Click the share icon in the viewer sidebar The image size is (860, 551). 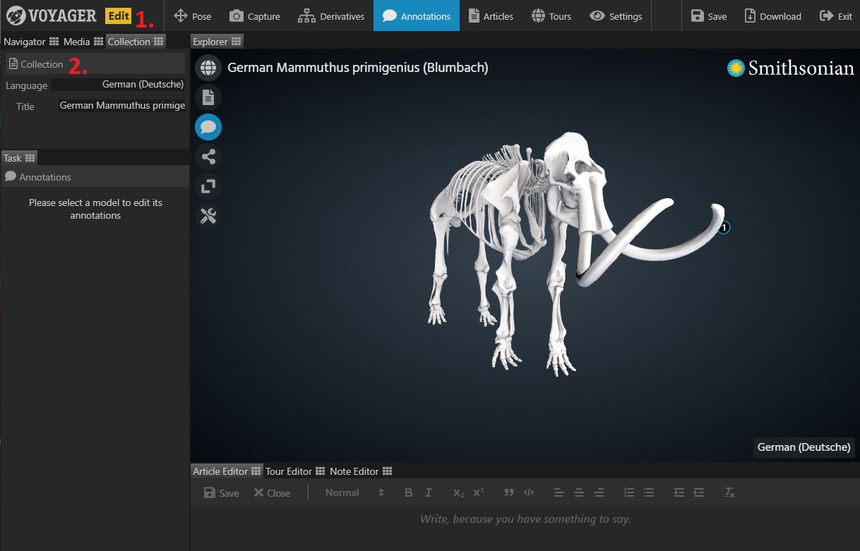tap(208, 157)
